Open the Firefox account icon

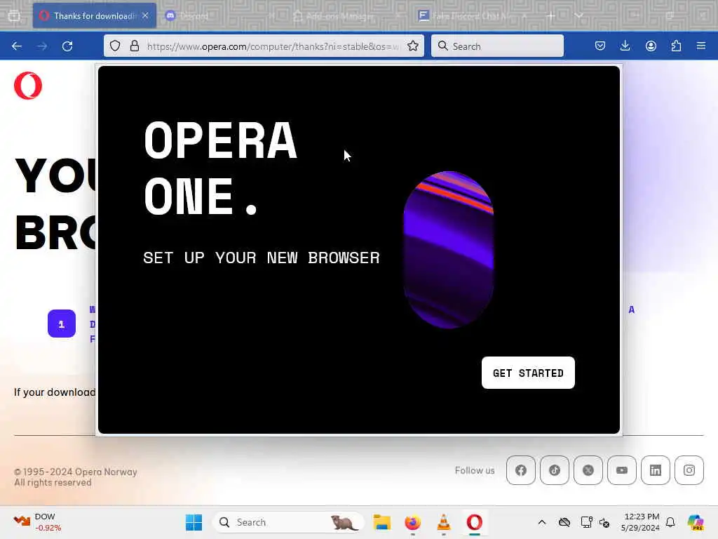[x=651, y=46]
